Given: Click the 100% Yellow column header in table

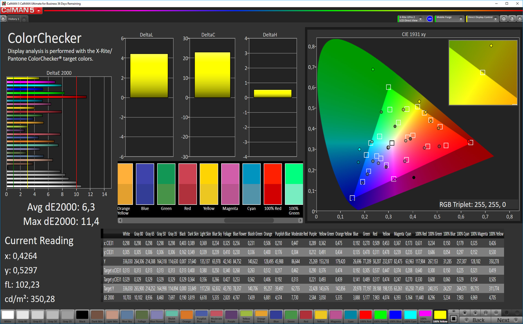Looking at the screenshot, I should (x=496, y=234).
